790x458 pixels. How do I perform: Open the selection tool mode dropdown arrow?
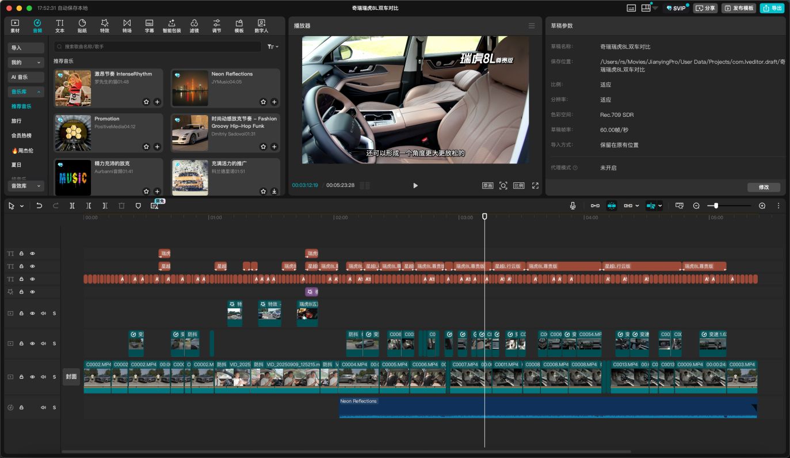(22, 206)
